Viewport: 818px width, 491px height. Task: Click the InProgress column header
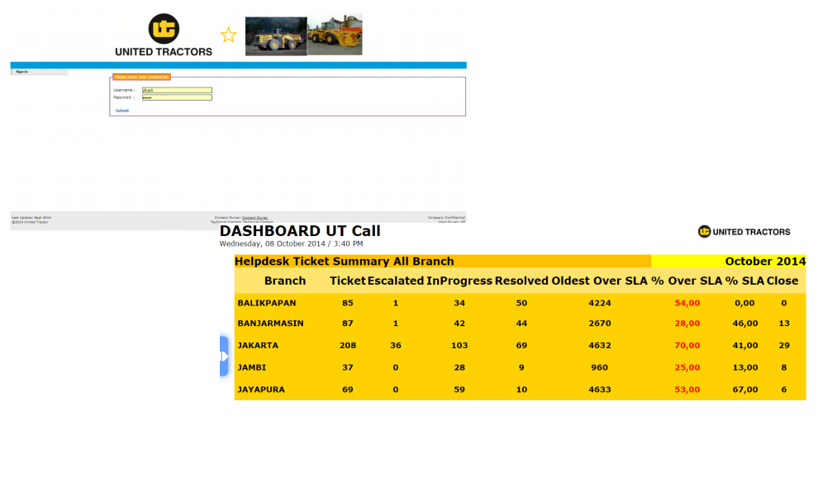click(x=459, y=281)
